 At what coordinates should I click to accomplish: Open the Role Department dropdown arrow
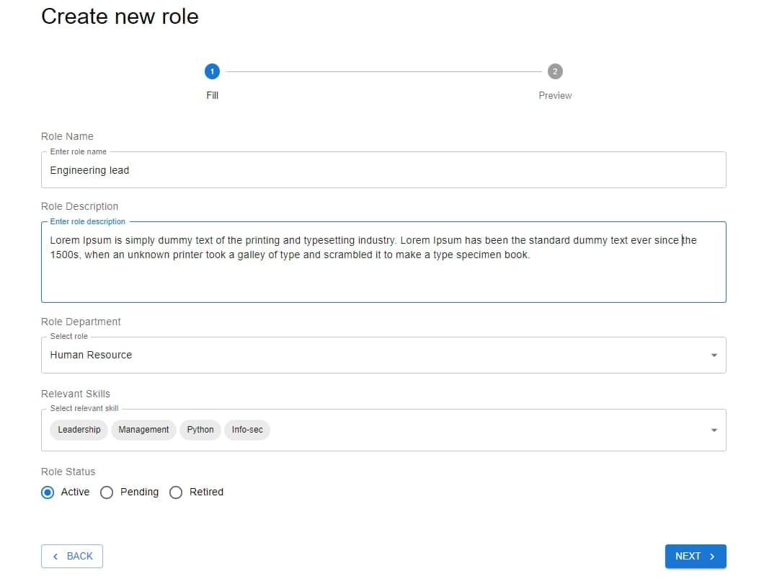click(x=714, y=355)
